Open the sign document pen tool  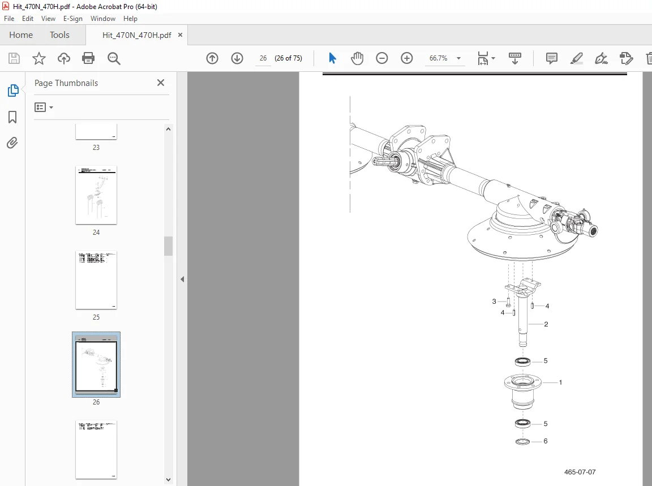[601, 58]
